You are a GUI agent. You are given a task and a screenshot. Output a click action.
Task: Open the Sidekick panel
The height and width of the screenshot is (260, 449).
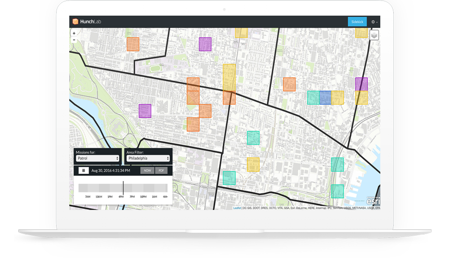coord(357,22)
